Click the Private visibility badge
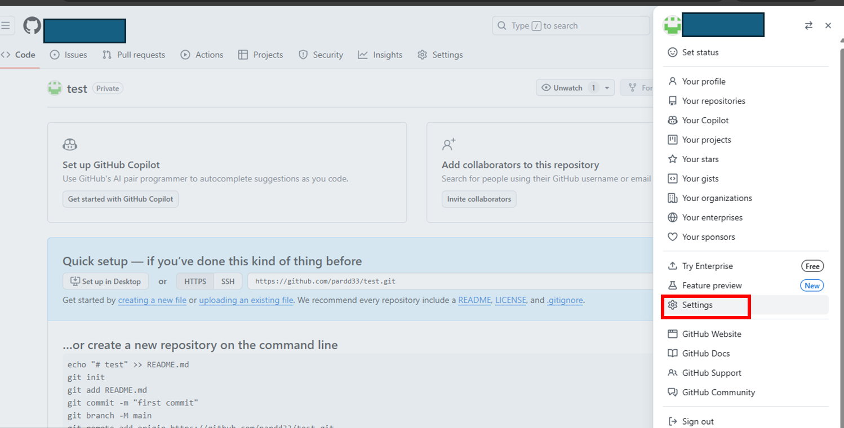Viewport: 844px width, 428px height. pos(108,88)
